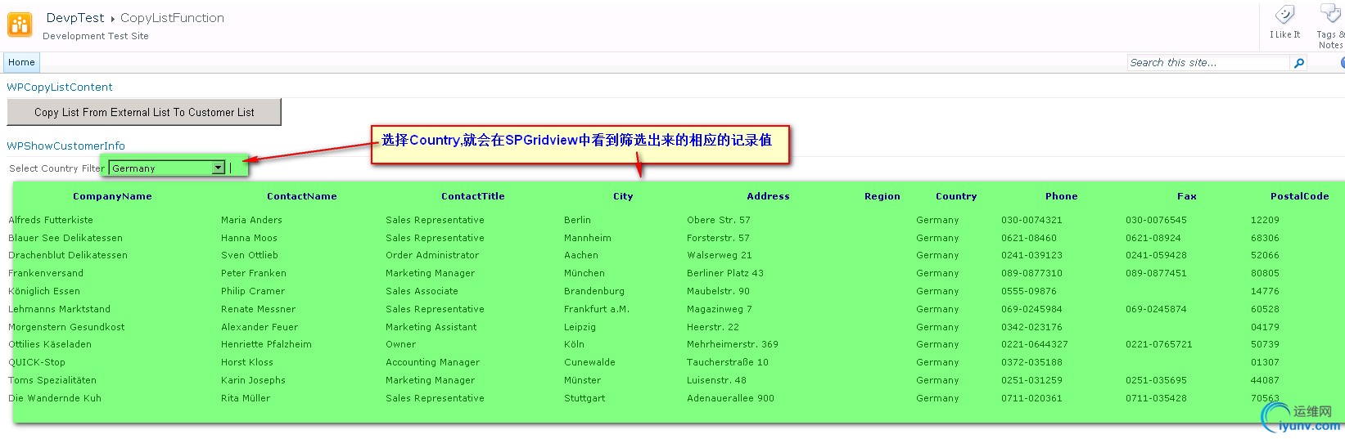
Task: Click contact name Karin Josephs
Action: coord(253,380)
